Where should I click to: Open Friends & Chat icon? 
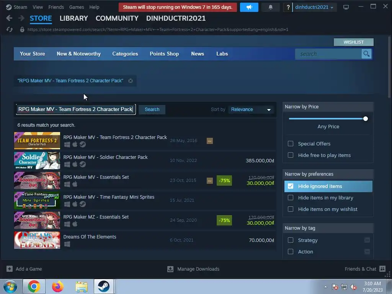tap(382, 269)
